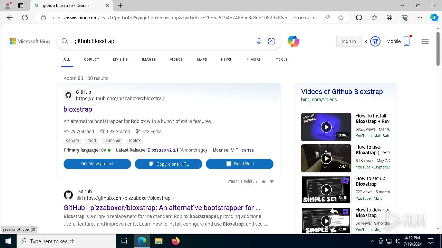Open the Bing hamburger menu

coord(425,41)
